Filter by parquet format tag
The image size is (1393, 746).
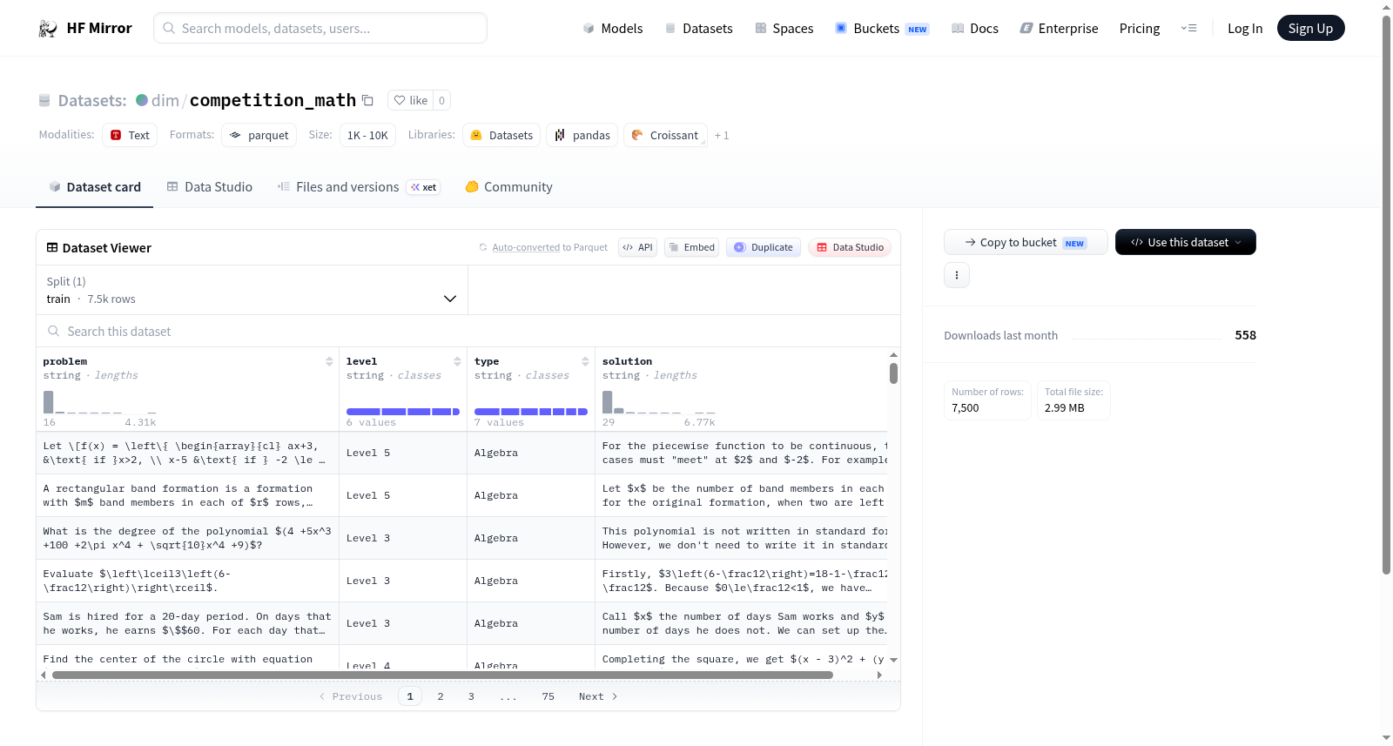(x=259, y=135)
